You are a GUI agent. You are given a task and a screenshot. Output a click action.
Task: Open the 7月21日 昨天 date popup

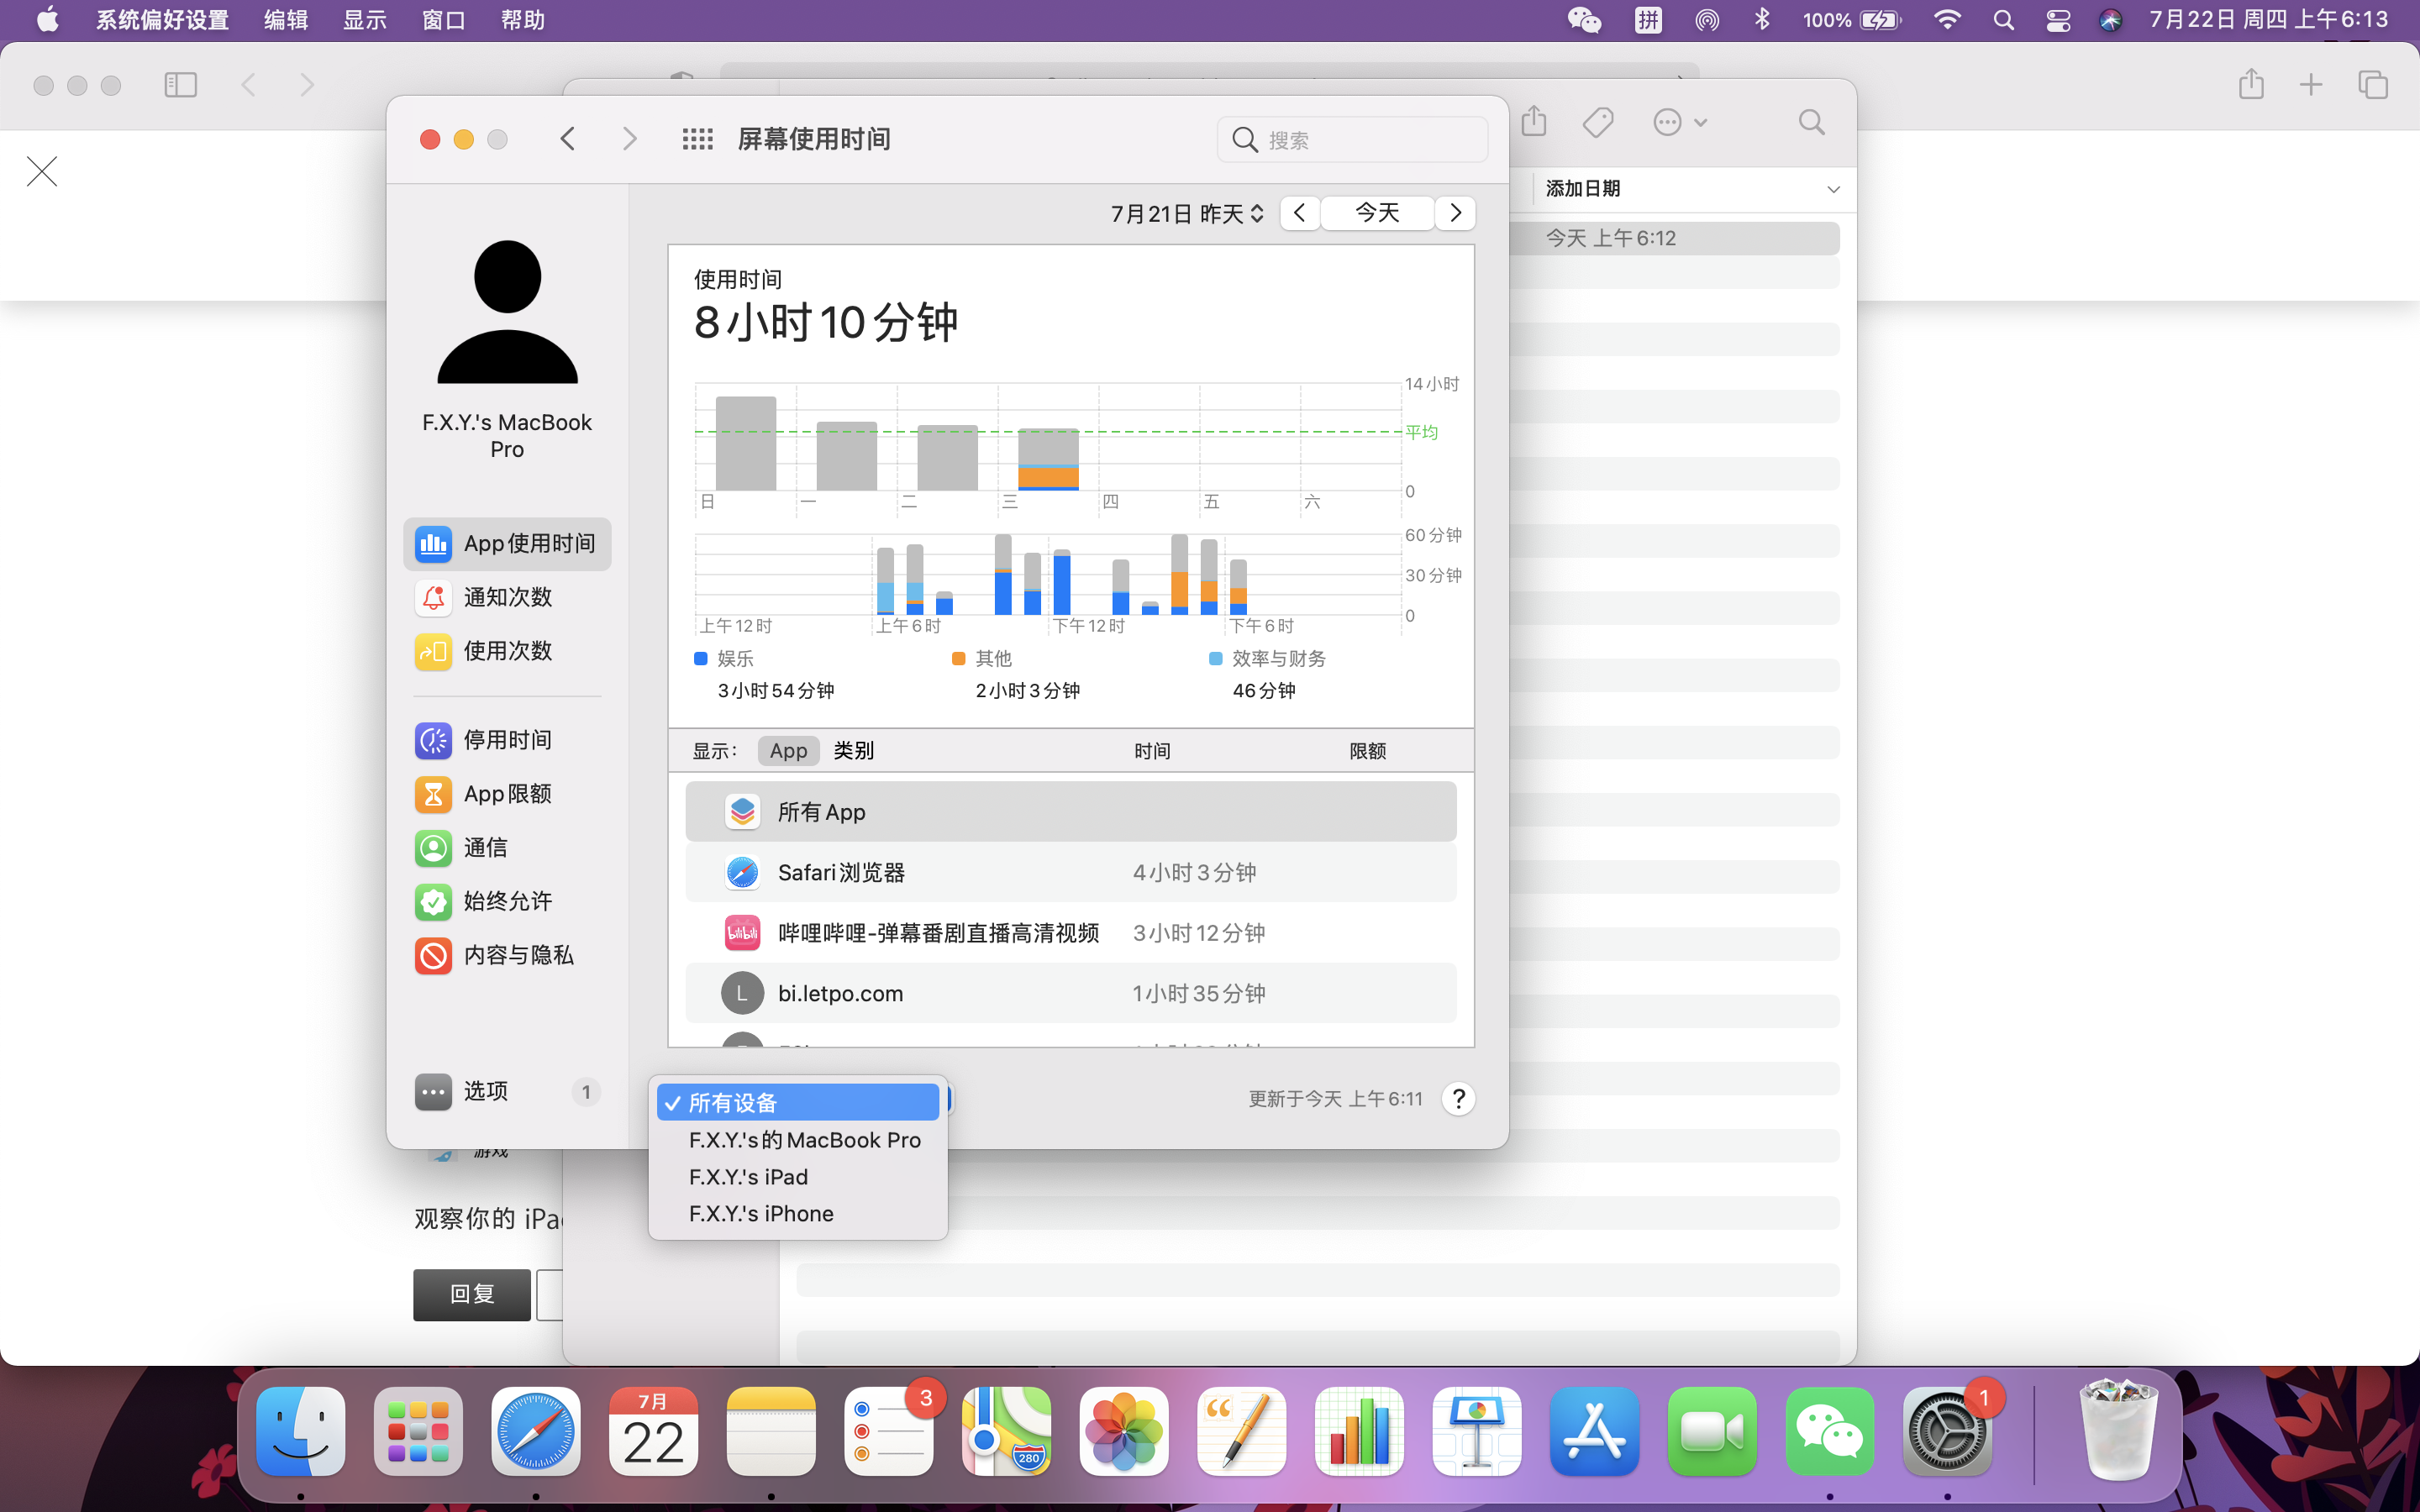tap(1187, 214)
